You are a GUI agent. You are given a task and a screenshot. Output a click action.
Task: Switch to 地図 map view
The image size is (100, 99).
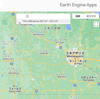coord(78,16)
